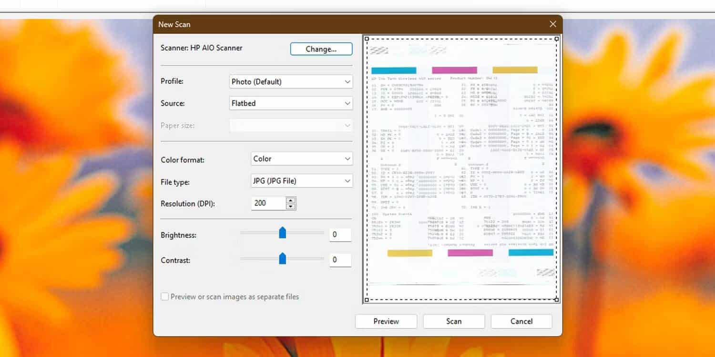Start scanning with the Scan button
The image size is (715, 357).
pos(454,321)
